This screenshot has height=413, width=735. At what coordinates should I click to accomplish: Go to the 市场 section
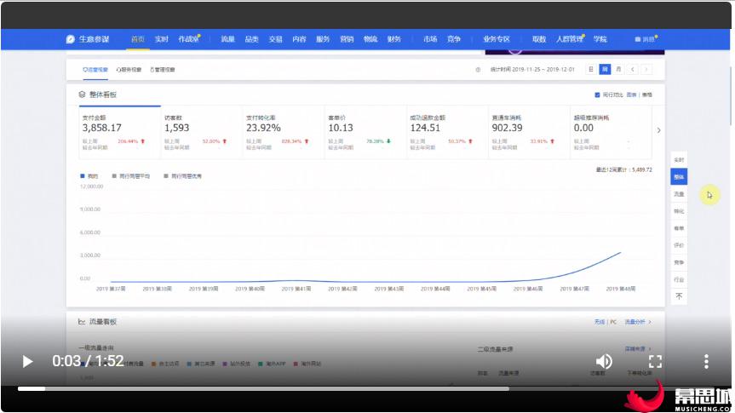pyautogui.click(x=430, y=39)
